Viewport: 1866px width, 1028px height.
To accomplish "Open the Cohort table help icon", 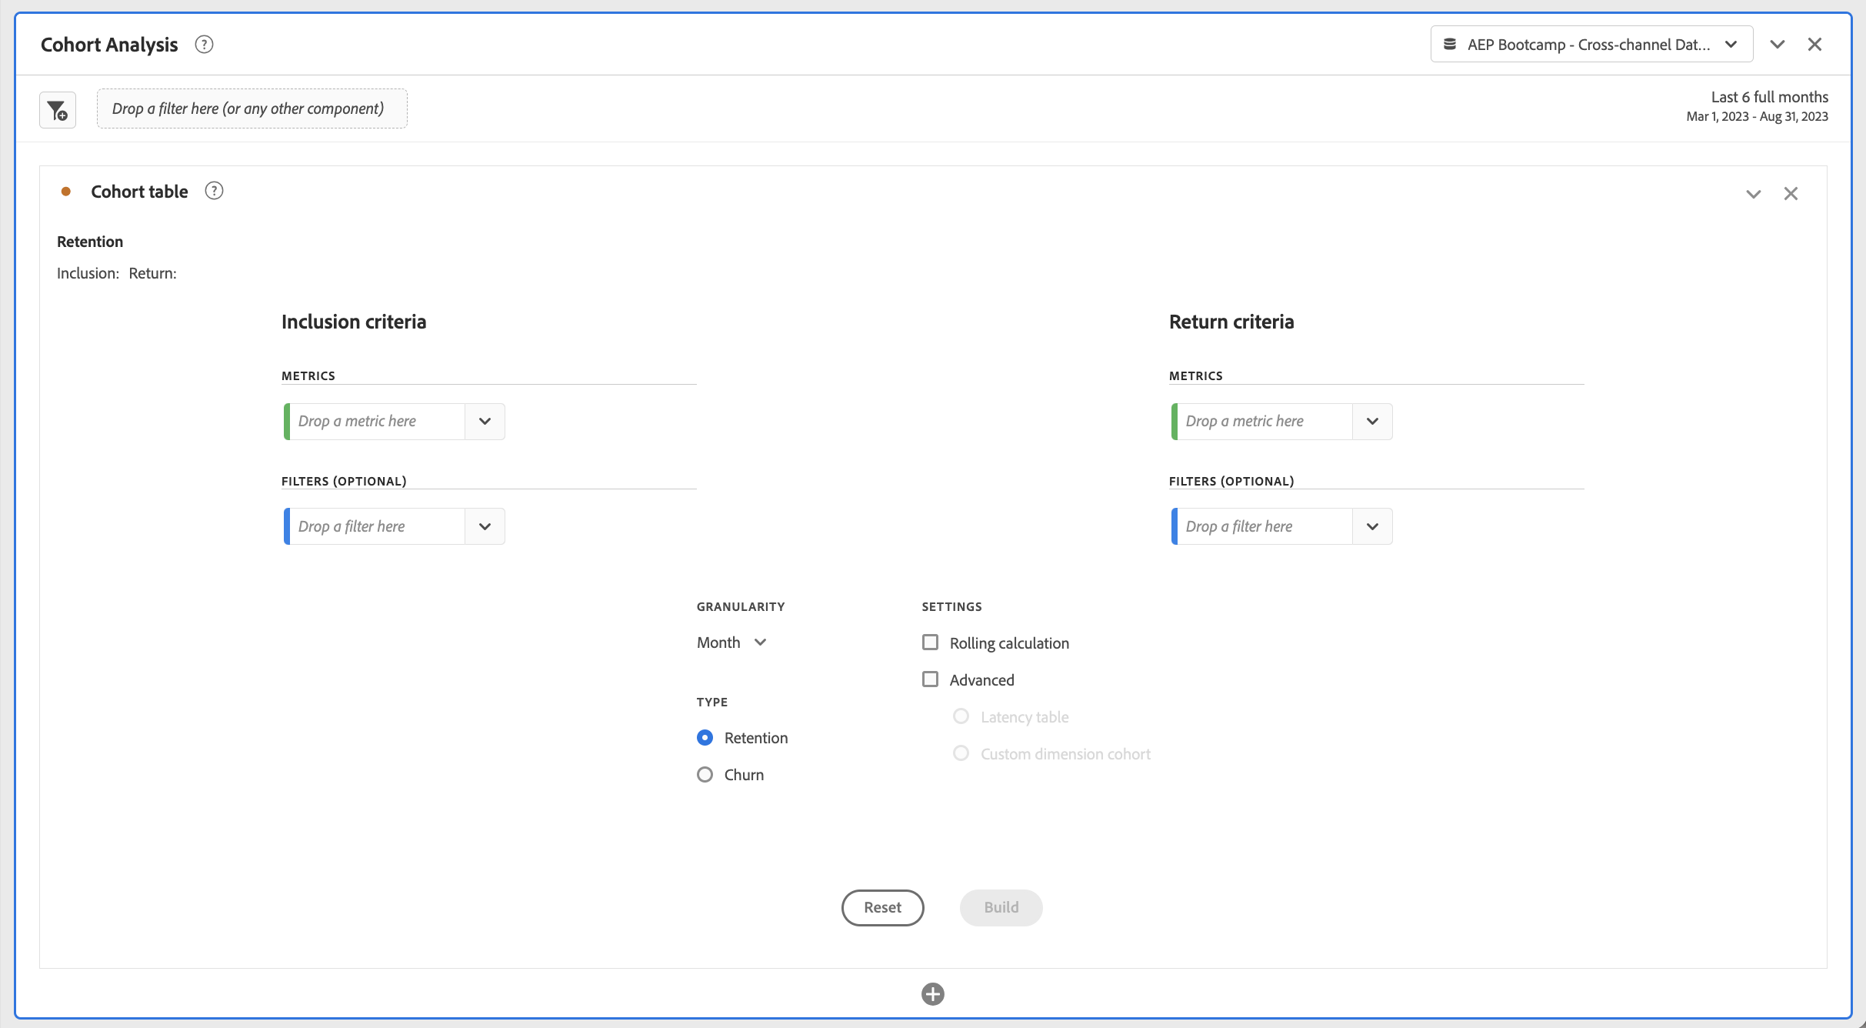I will [214, 191].
